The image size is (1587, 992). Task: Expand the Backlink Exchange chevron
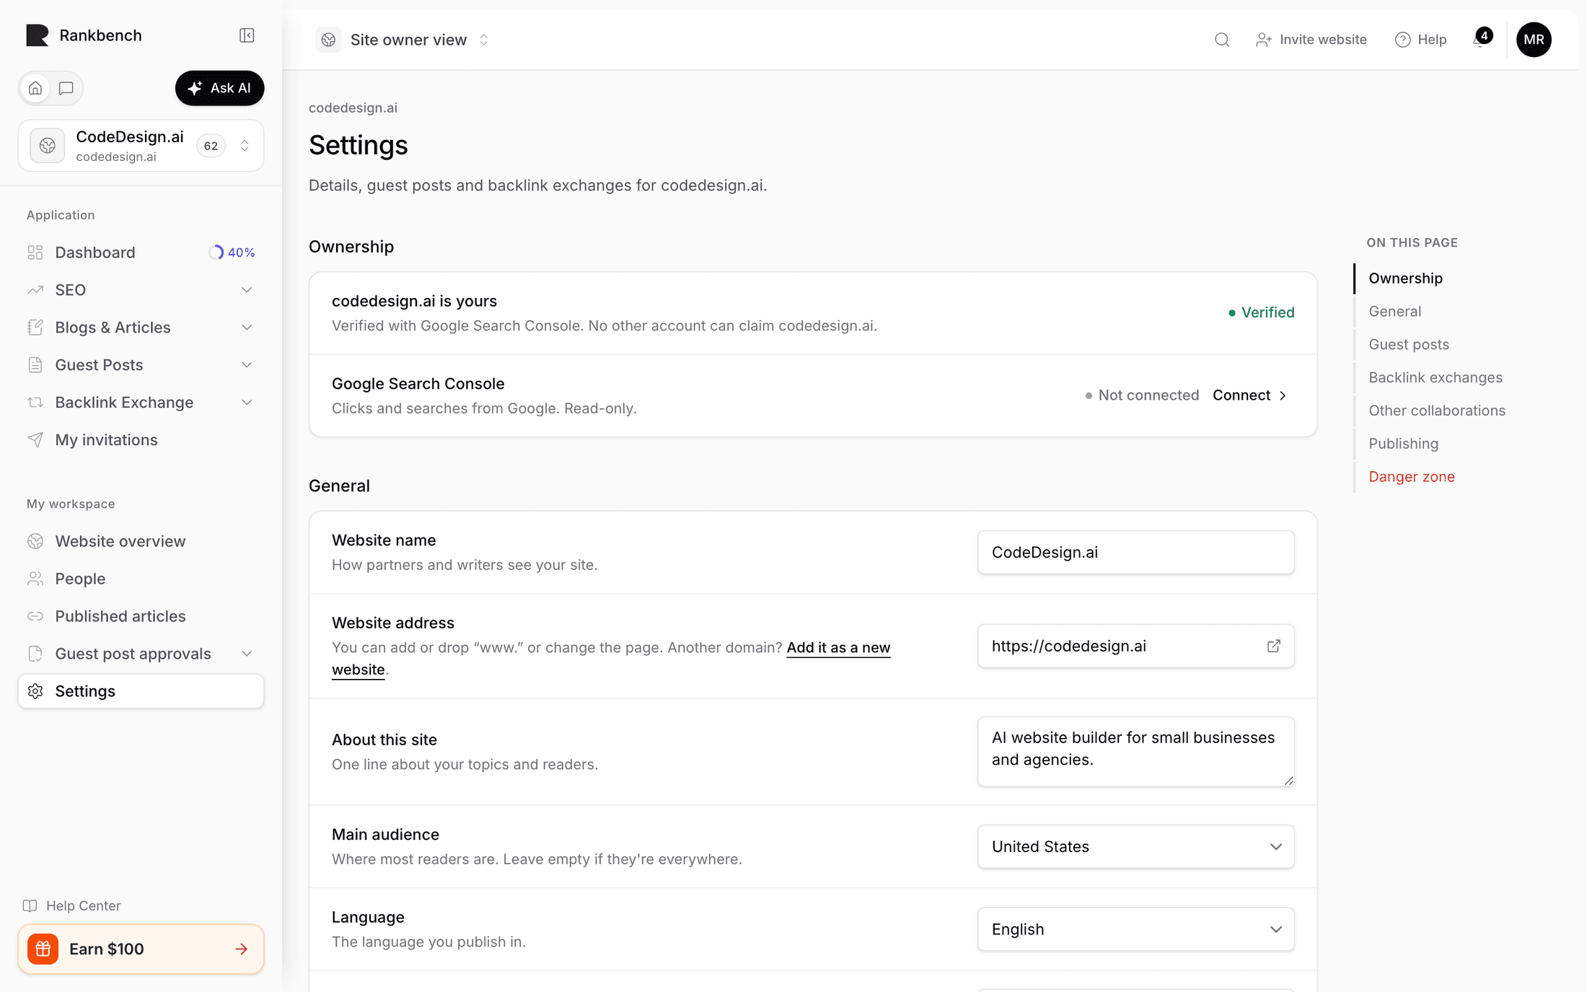247,403
